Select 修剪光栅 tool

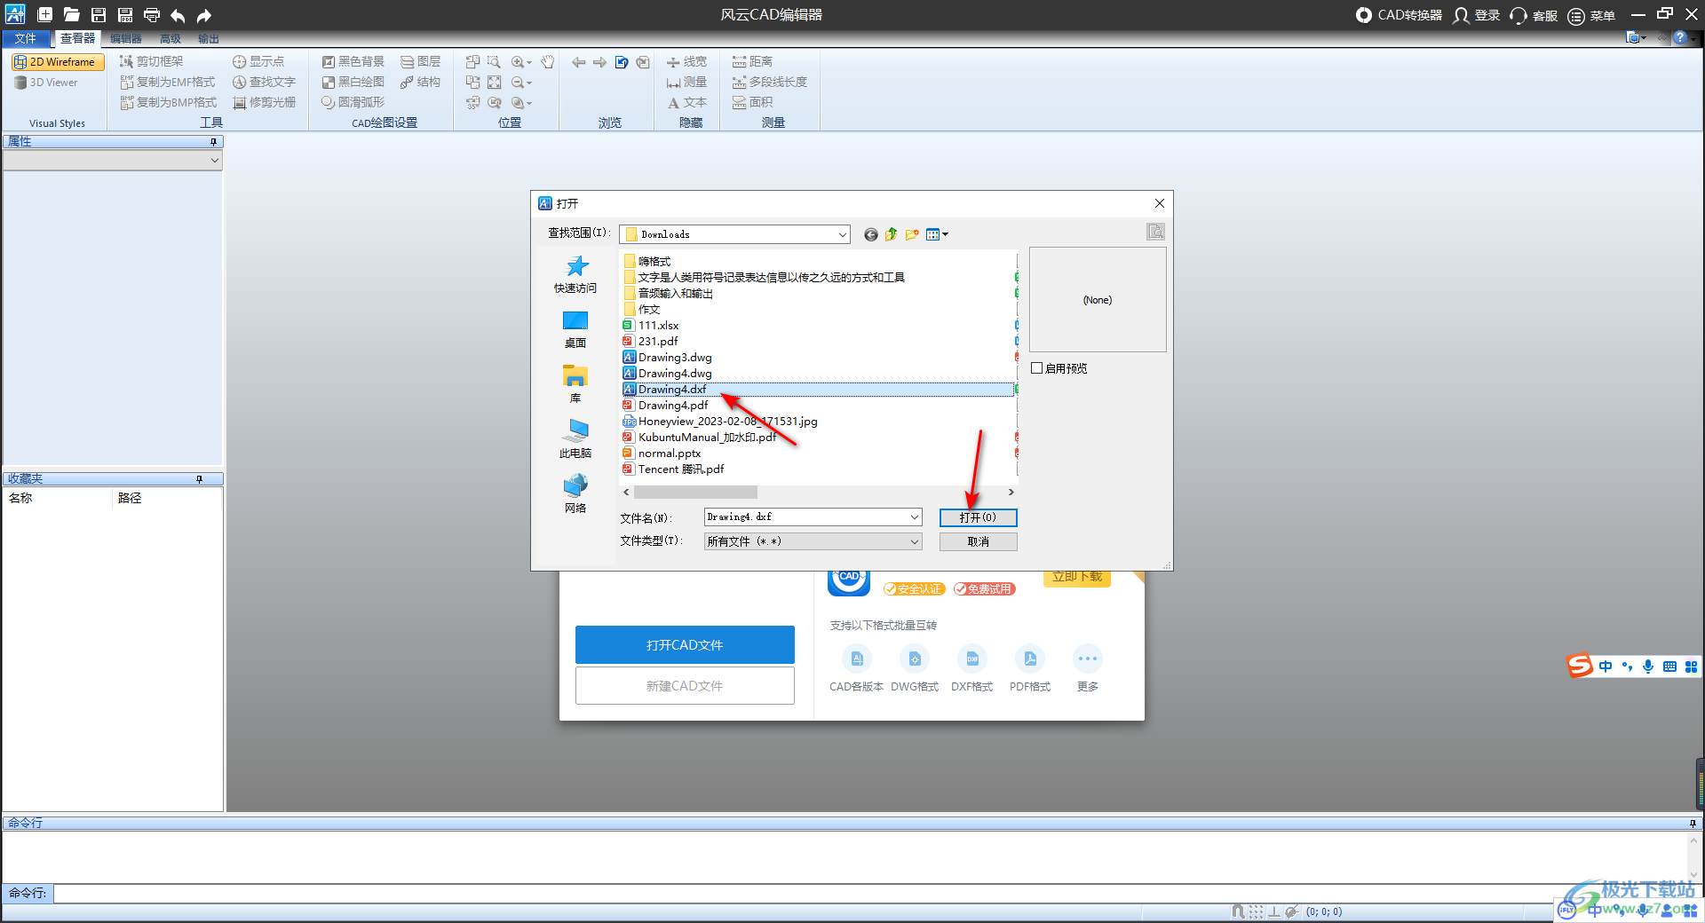pyautogui.click(x=264, y=102)
